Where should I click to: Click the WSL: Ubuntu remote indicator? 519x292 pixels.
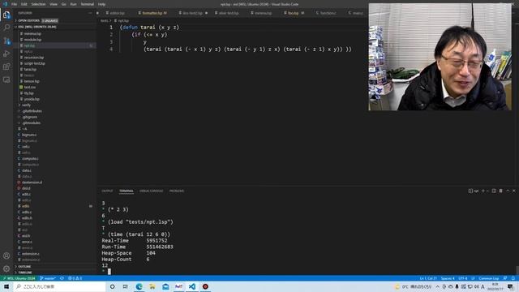tap(19, 278)
